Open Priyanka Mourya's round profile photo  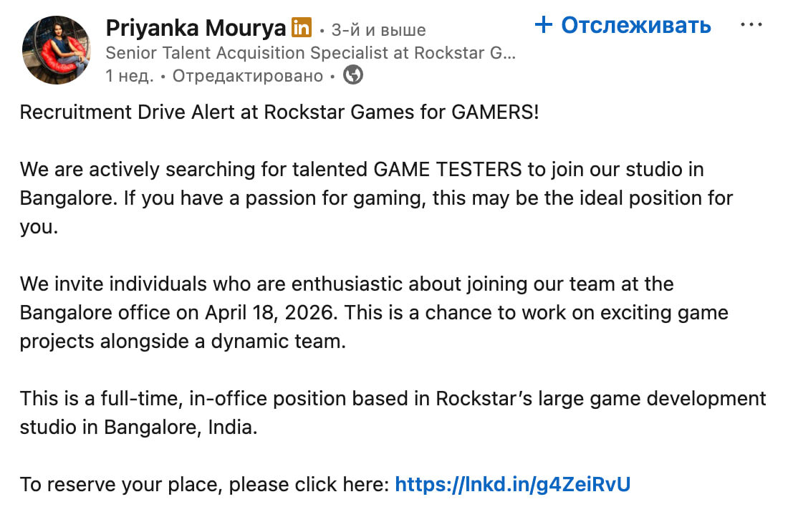(57, 49)
